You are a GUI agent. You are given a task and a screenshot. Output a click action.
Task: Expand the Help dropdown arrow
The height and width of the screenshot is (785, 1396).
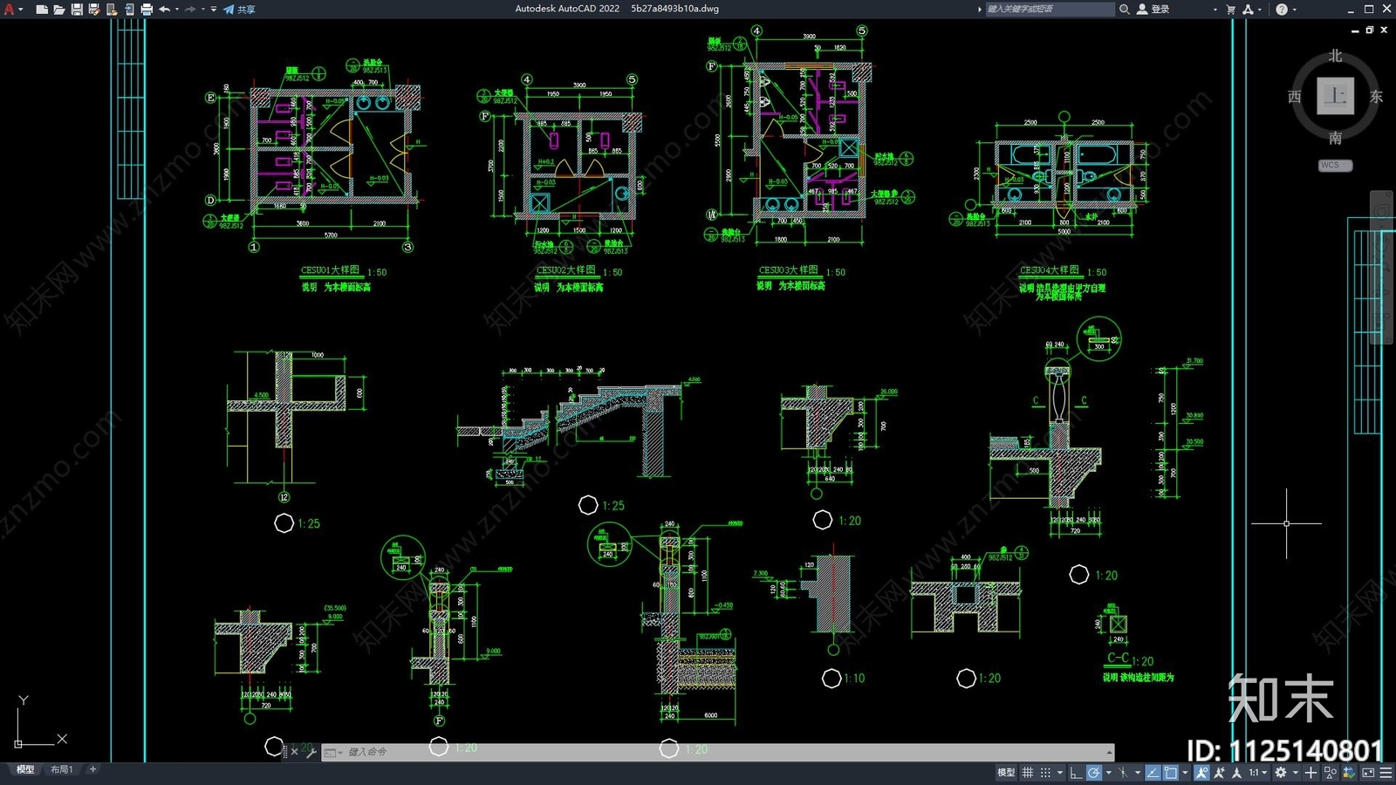(x=1294, y=9)
